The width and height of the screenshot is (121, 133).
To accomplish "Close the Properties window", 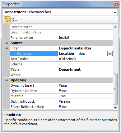I will 116,4.
